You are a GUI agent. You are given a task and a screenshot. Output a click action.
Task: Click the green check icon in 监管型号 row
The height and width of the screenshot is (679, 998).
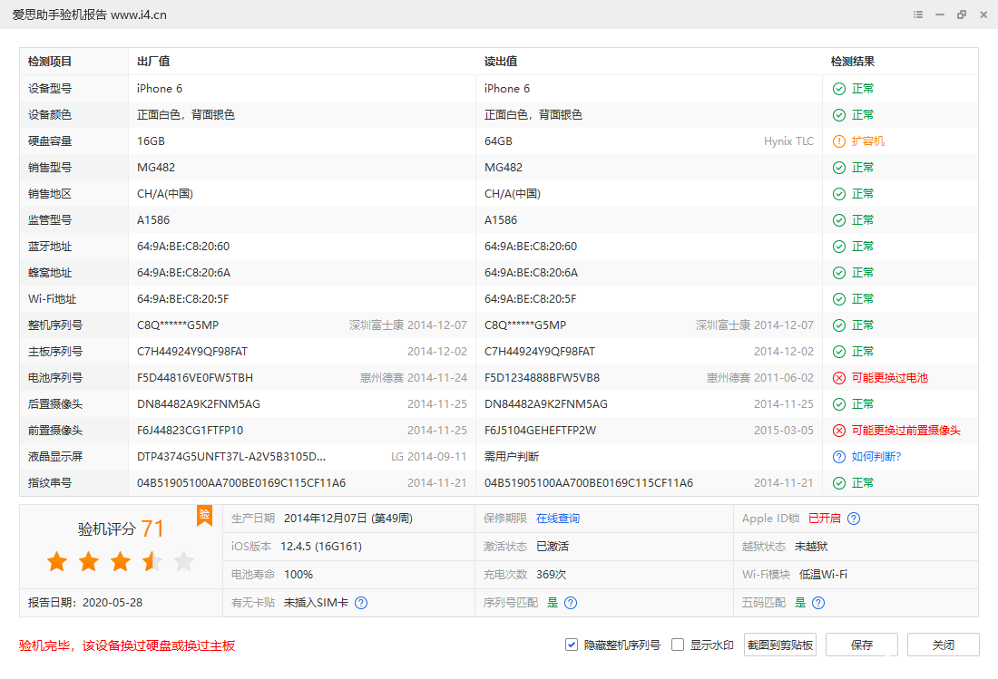[x=839, y=220]
